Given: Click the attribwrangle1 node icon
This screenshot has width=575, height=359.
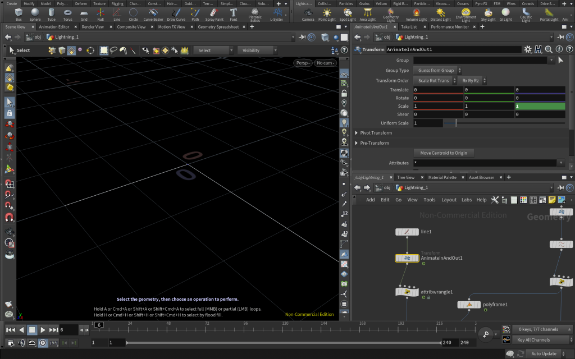Looking at the screenshot, I should (x=406, y=292).
